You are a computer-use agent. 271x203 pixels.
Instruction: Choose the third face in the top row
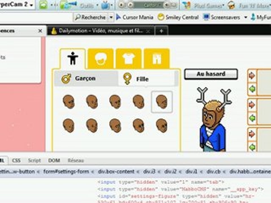pyautogui.click(x=115, y=102)
